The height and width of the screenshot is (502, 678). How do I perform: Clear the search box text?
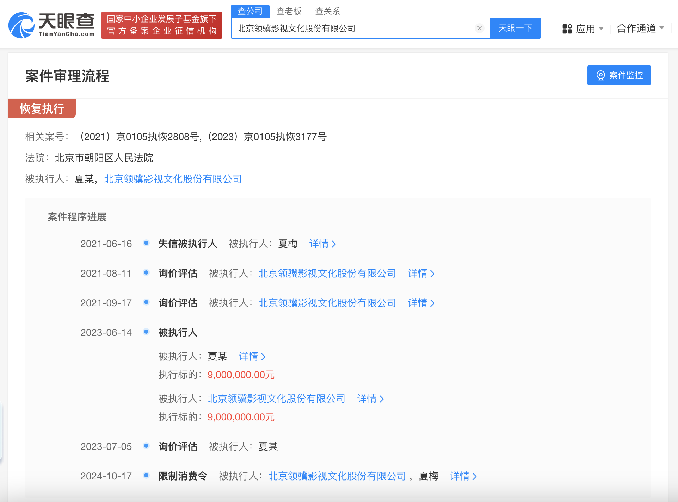coord(479,28)
